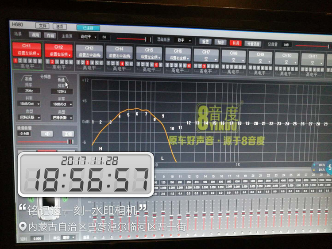332x249 pixels.
Task: Select the 高通 high-pass filter shape
Action: [27, 78]
